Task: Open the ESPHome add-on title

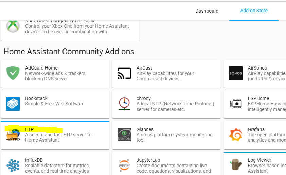Action: 258,98
